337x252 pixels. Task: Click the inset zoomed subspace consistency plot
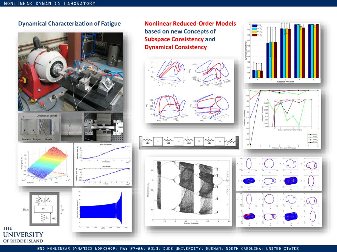(x=287, y=115)
